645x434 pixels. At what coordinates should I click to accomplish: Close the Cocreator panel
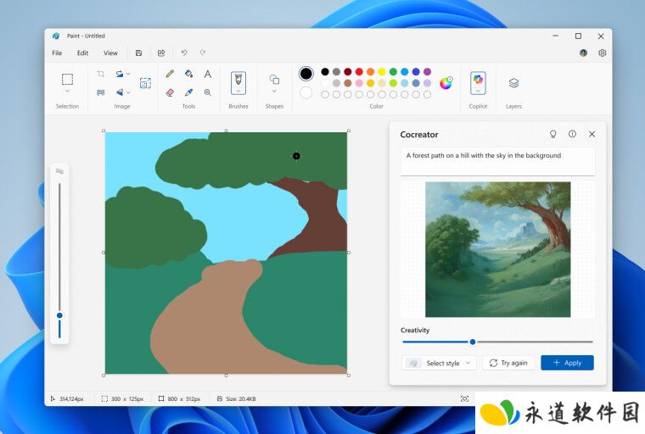[592, 134]
